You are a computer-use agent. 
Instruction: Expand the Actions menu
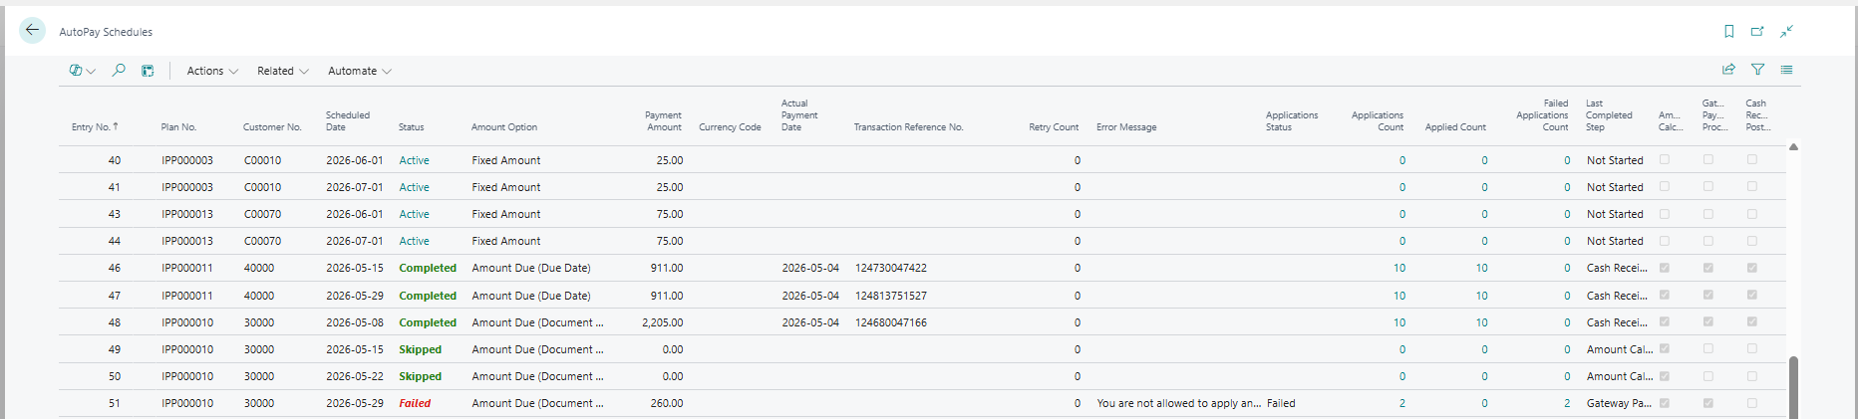point(212,71)
